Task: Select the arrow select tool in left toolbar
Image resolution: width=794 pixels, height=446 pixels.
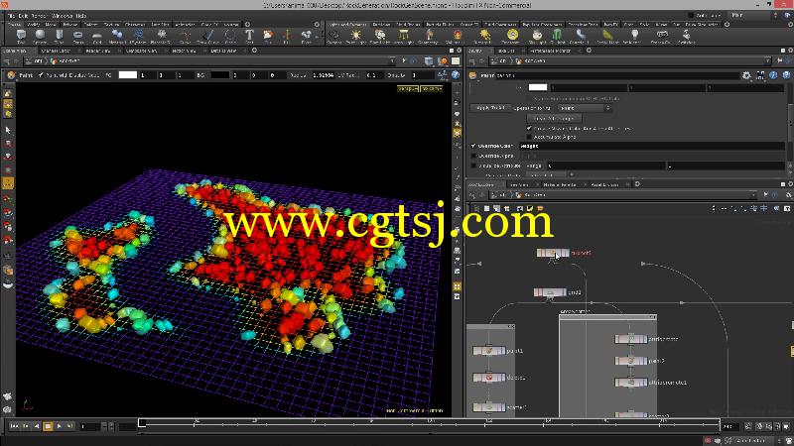Action: [x=8, y=130]
